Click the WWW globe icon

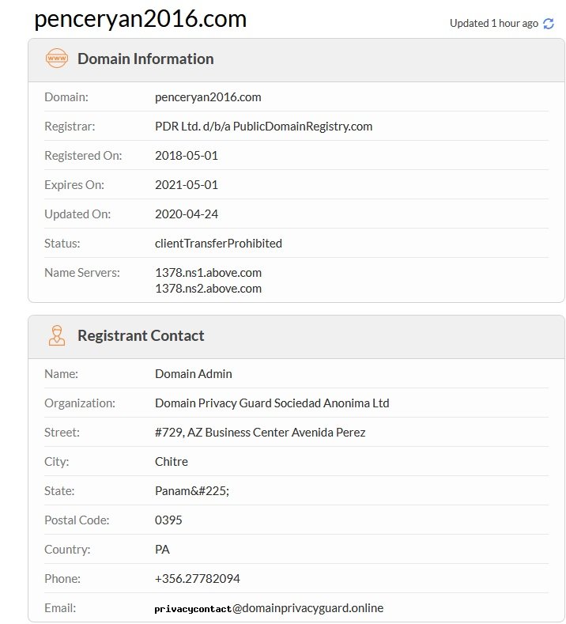57,59
